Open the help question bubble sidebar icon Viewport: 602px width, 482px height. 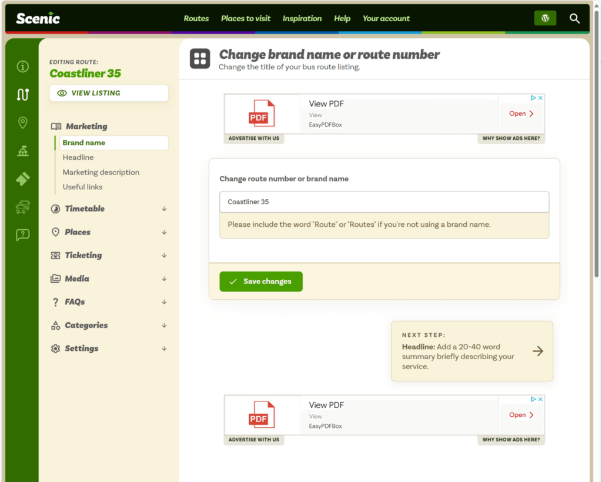point(23,235)
